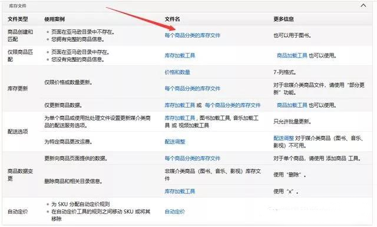Collapse the 库存文件 section with the chevron
377x227 pixels.
point(363,5)
